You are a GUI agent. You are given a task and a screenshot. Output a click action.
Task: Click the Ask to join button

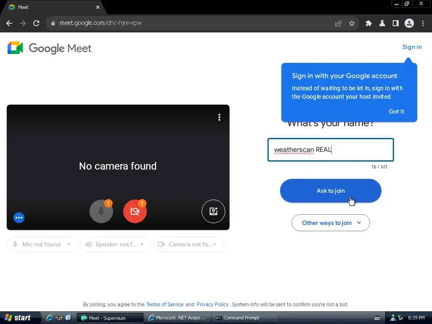pos(331,191)
